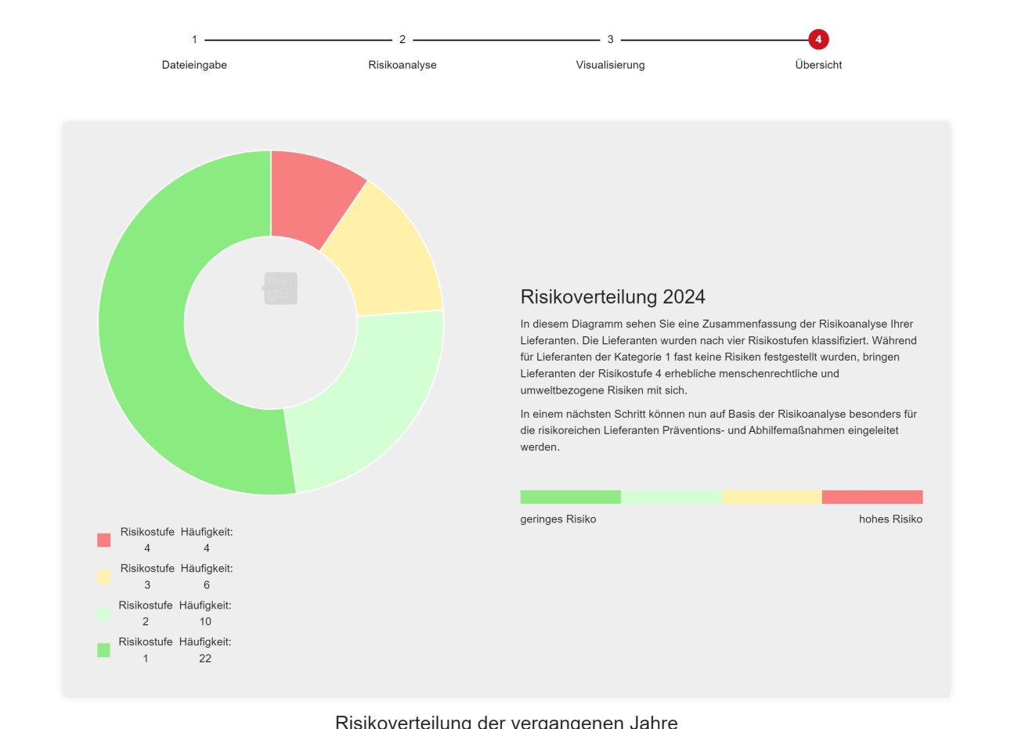Click legend text Risikostufe 4 Häufigkeit 4

(176, 540)
